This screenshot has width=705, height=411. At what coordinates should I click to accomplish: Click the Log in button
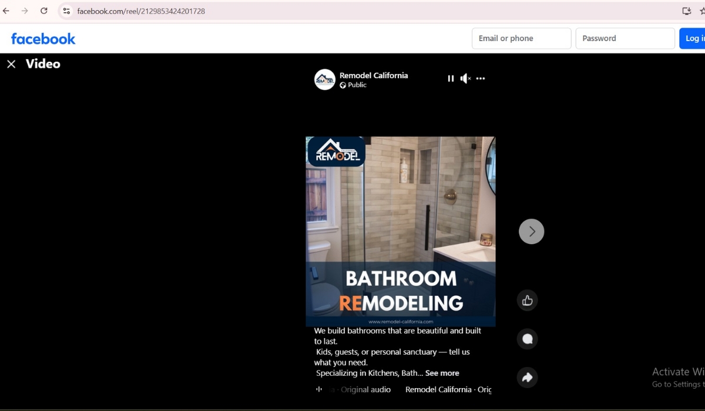tap(692, 38)
